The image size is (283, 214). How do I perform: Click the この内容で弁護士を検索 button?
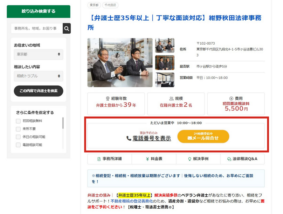tap(38, 91)
